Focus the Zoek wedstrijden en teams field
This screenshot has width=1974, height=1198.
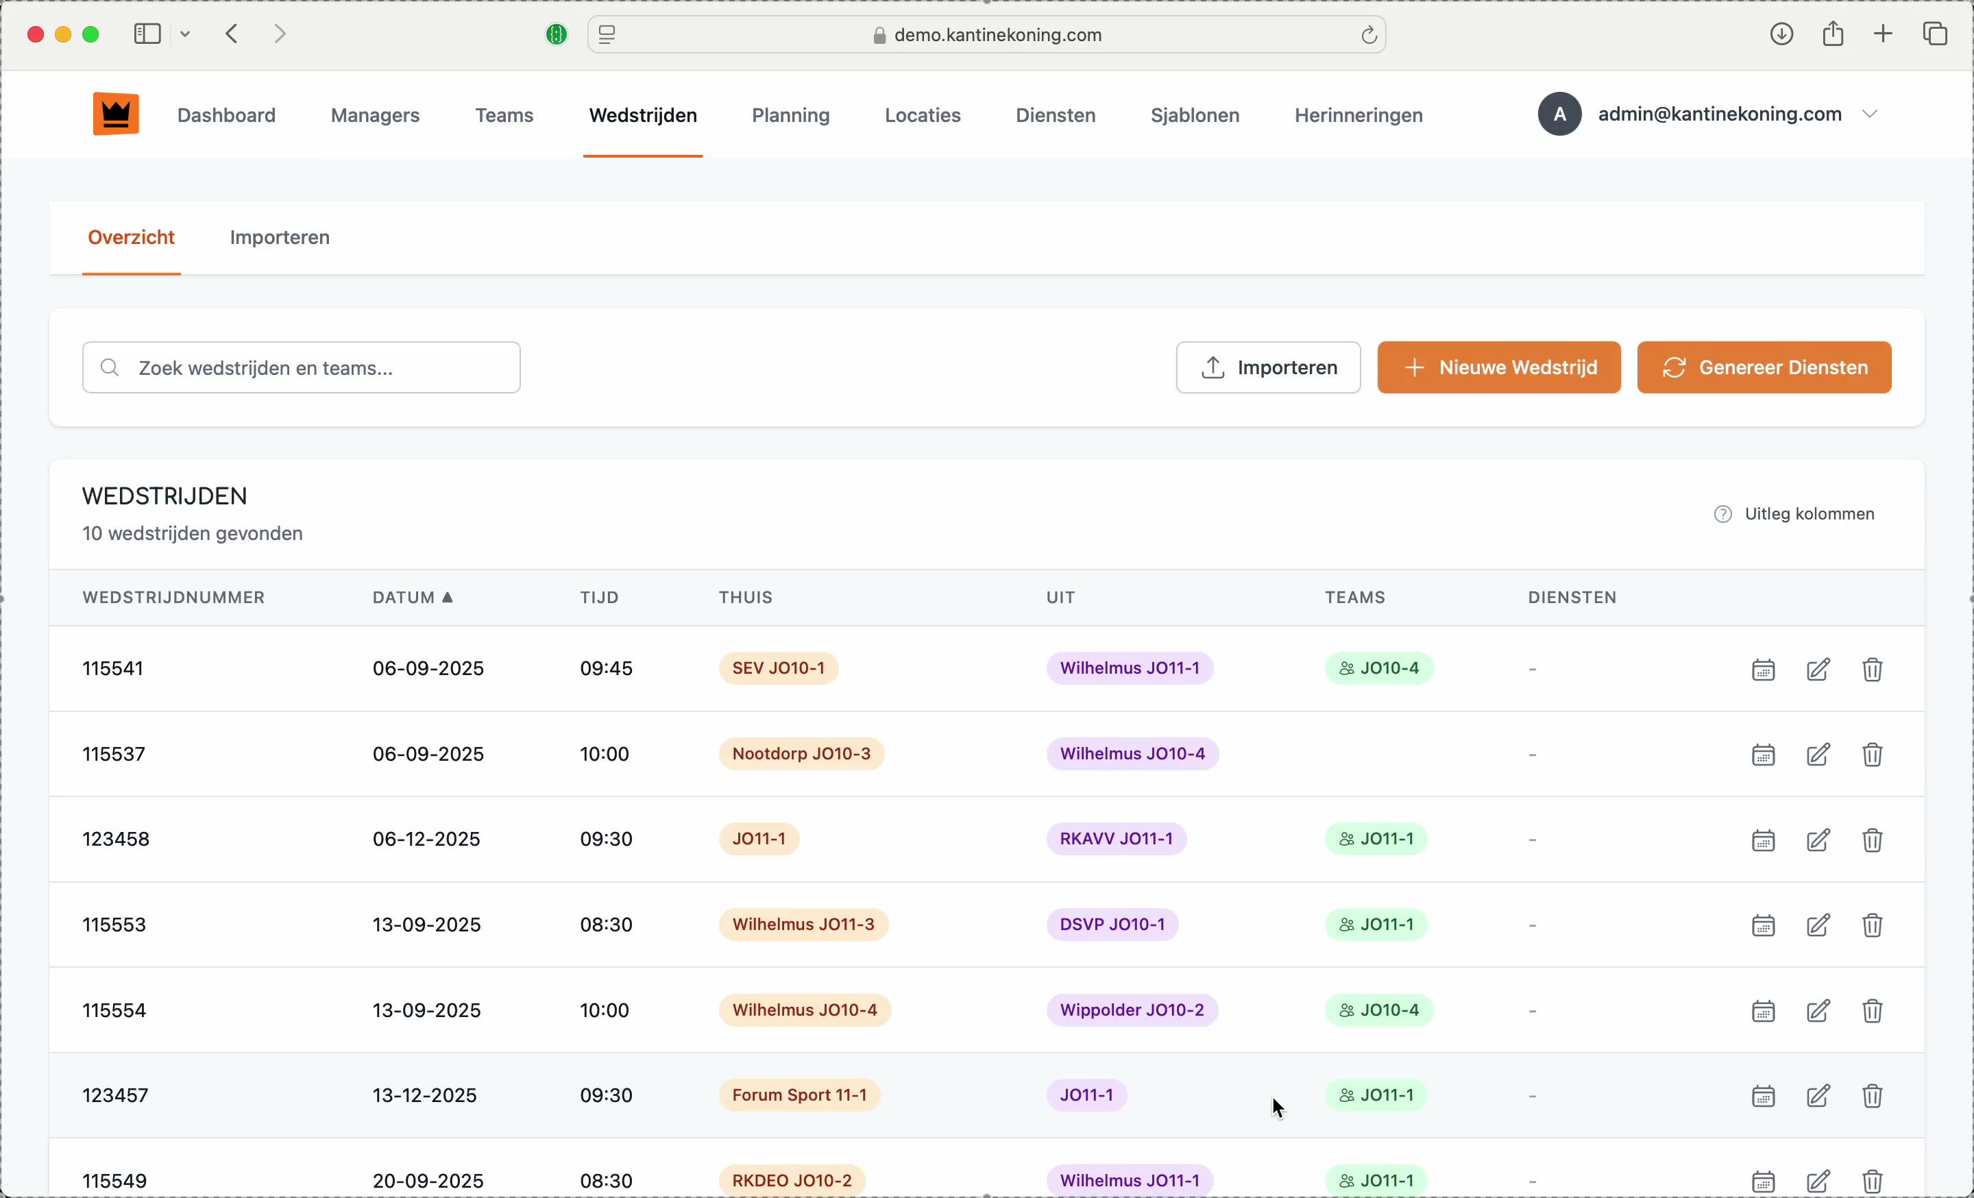(301, 368)
